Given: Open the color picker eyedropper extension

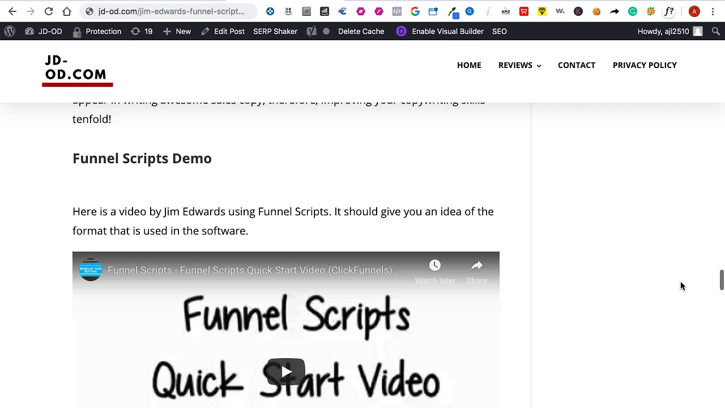Looking at the screenshot, I should coord(452,11).
